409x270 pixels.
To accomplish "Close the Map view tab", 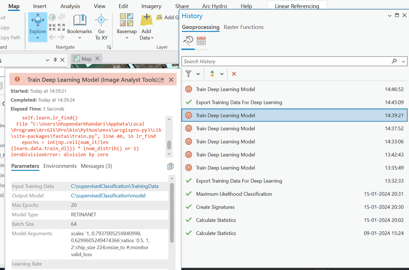I will (97, 59).
